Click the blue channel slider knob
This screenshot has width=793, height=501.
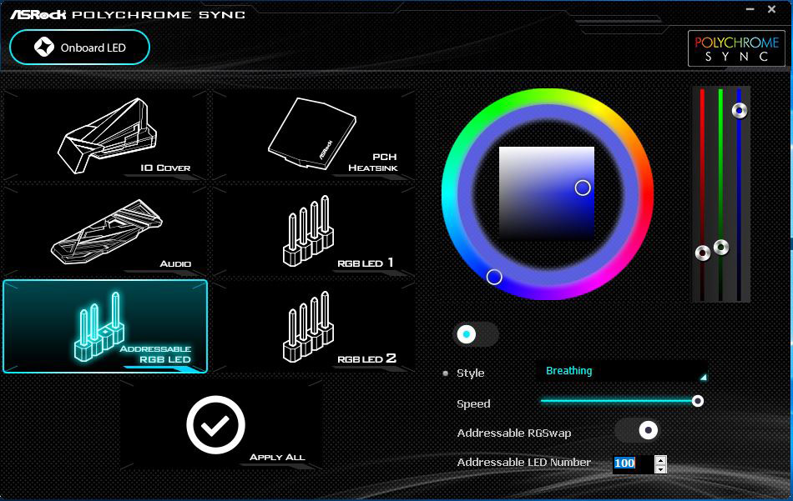point(740,110)
